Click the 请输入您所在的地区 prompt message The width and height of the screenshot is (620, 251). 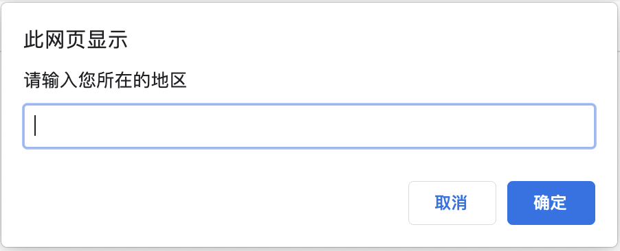pyautogui.click(x=105, y=80)
